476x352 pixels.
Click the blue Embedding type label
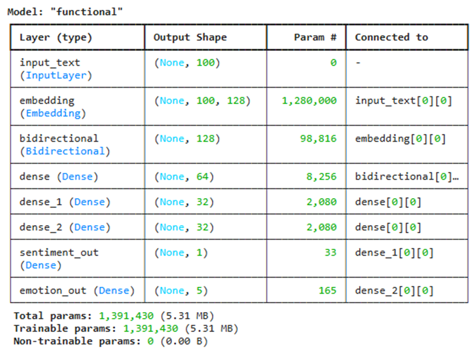click(53, 113)
